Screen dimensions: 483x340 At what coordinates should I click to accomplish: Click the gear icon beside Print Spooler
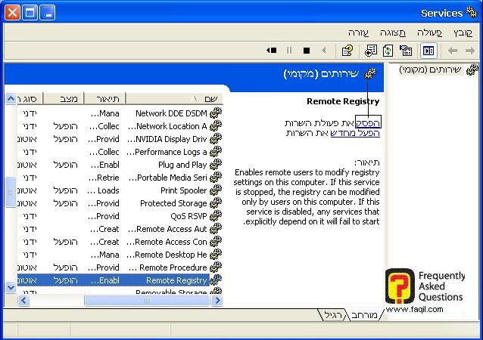216,190
